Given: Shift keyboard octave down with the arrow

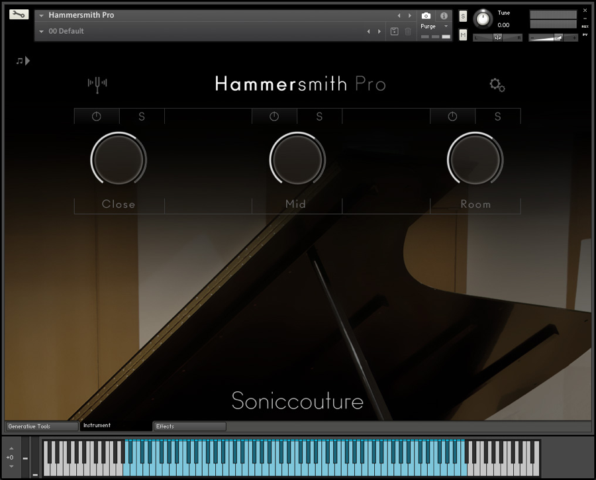Looking at the screenshot, I should (x=11, y=466).
